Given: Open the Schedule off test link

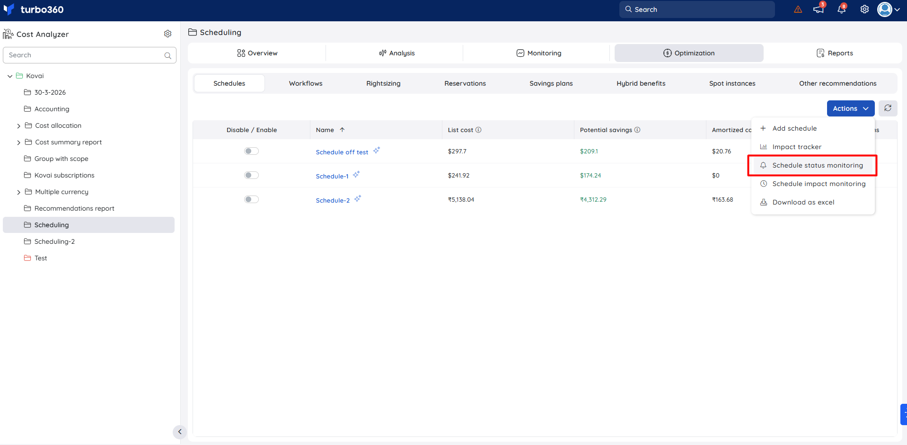Looking at the screenshot, I should [342, 152].
